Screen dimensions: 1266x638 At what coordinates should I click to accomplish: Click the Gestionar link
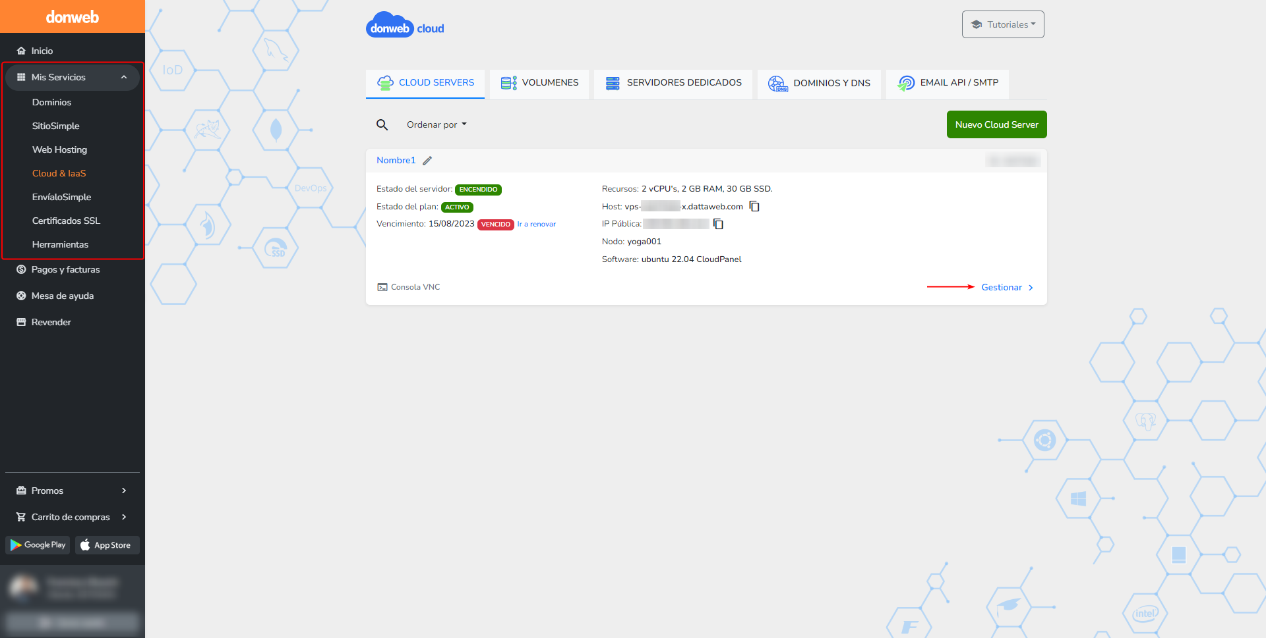(1002, 287)
